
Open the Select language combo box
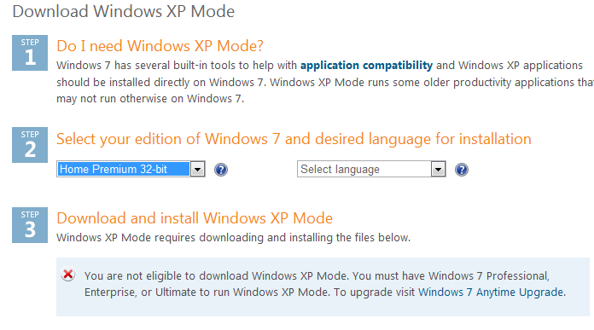pos(371,169)
